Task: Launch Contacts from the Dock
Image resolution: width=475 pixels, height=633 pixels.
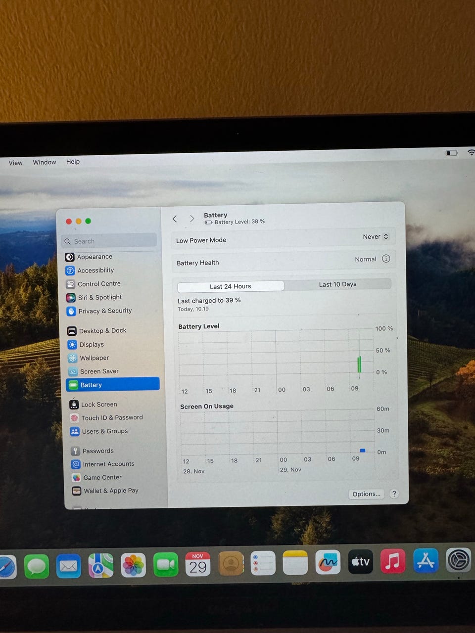Action: point(231,564)
